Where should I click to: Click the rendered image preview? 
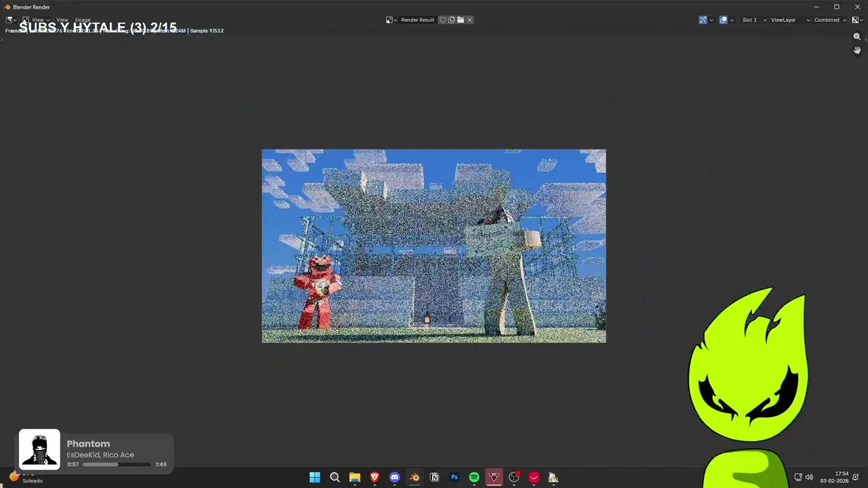434,246
